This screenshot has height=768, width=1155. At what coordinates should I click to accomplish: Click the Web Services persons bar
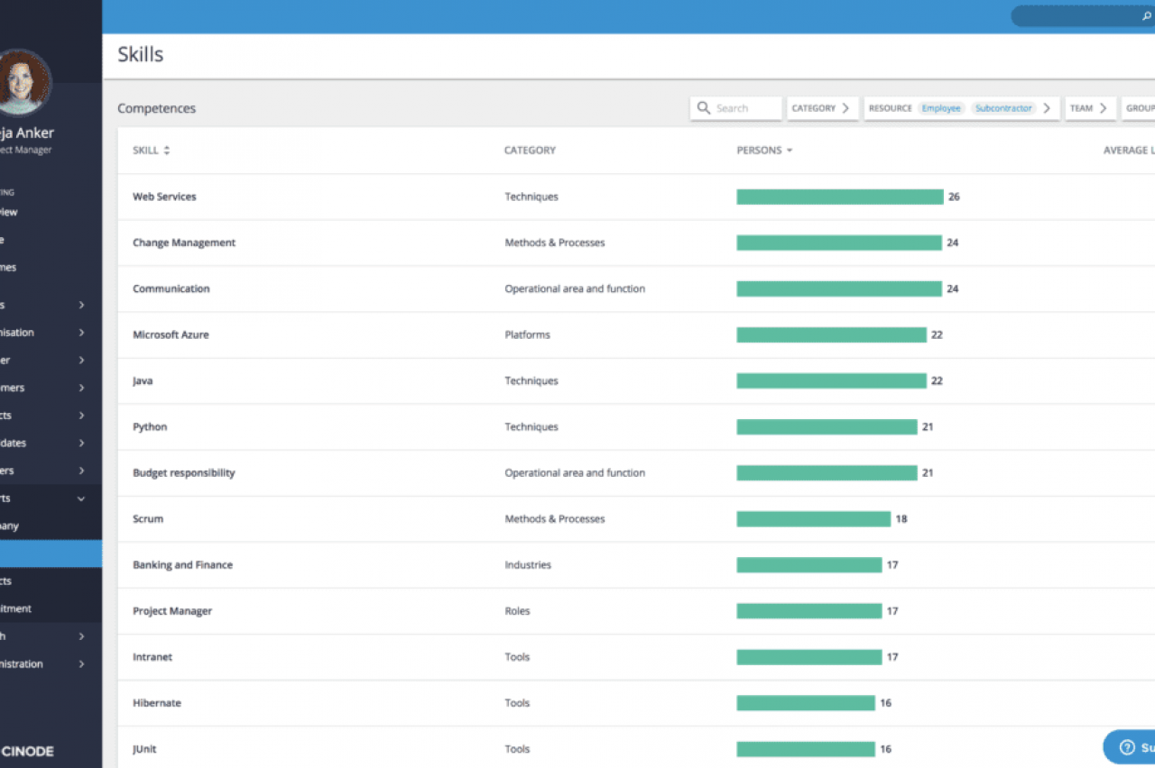(839, 197)
